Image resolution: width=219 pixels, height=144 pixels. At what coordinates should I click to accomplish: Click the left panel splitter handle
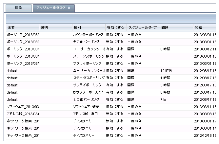pos(4,109)
